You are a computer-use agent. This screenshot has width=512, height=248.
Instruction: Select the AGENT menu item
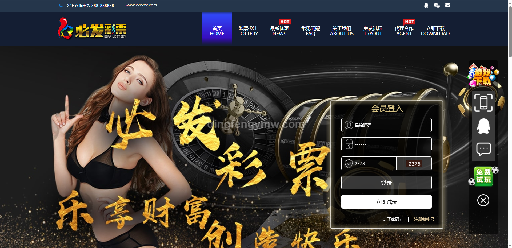pos(404,31)
